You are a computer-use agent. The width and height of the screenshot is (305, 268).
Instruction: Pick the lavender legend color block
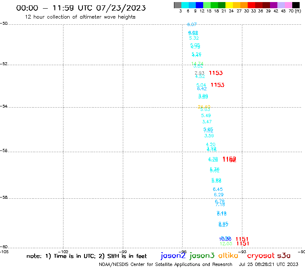pyautogui.click(x=281, y=5)
